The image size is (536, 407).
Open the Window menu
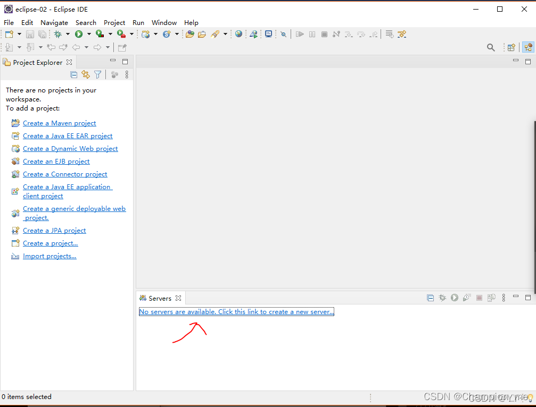click(x=164, y=22)
